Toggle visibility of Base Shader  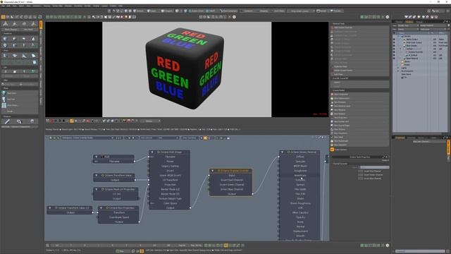(394, 46)
